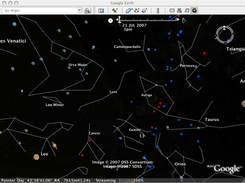
Task: Click the Ursa Major constellation label
Action: coord(78,65)
